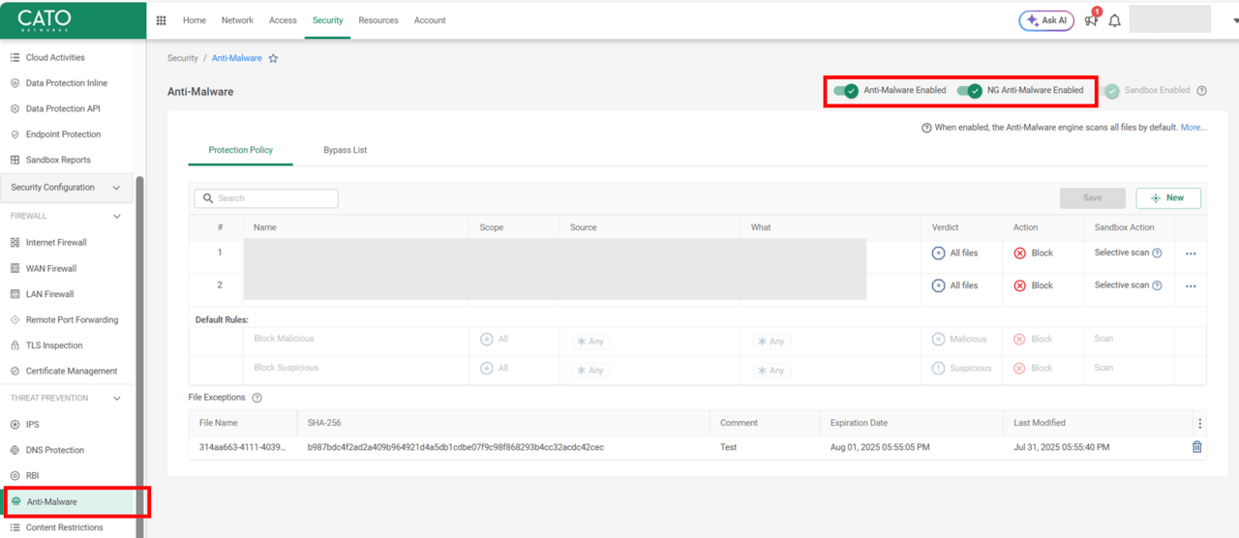Open rule 2 three-dots options menu
Viewport: 1239px width, 538px height.
pos(1191,286)
